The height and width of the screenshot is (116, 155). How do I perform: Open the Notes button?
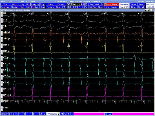(59, 7)
